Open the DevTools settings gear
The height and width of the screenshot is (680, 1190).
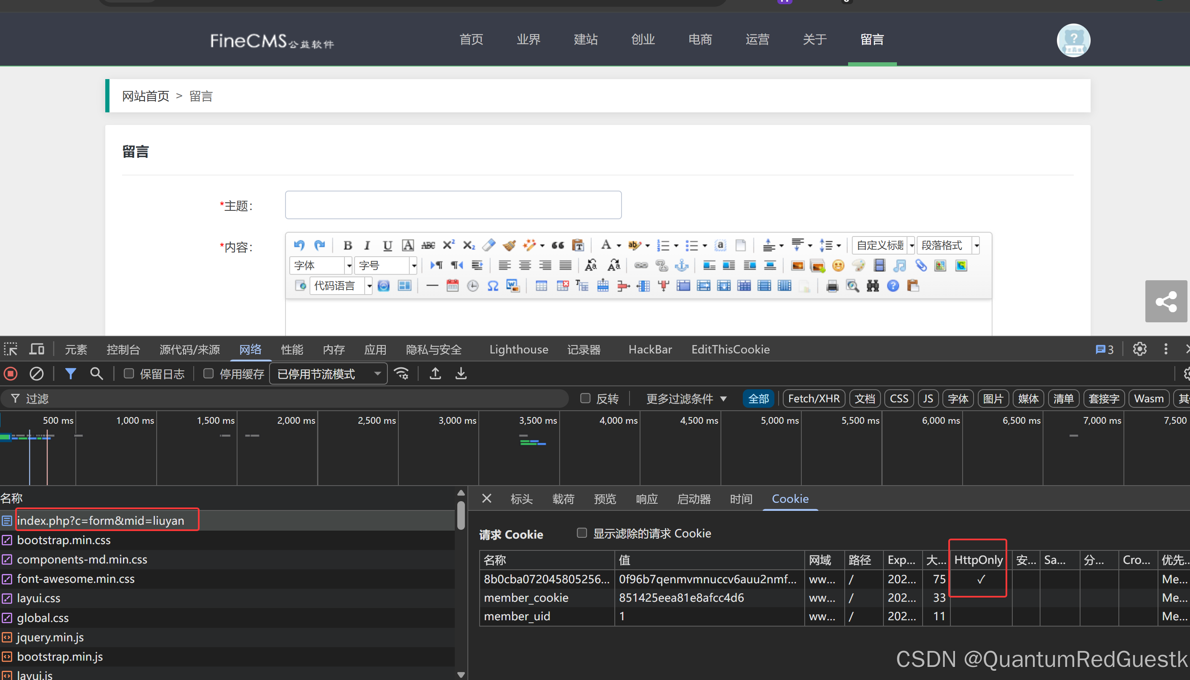tap(1139, 349)
